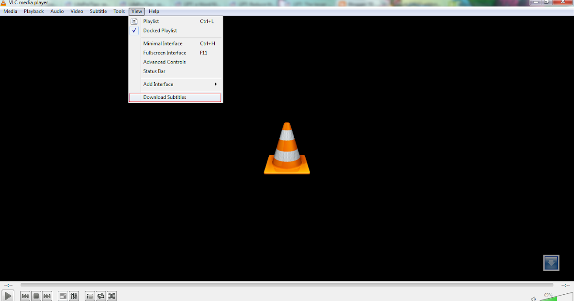
Task: Open the Subtitle menu
Action: point(99,11)
